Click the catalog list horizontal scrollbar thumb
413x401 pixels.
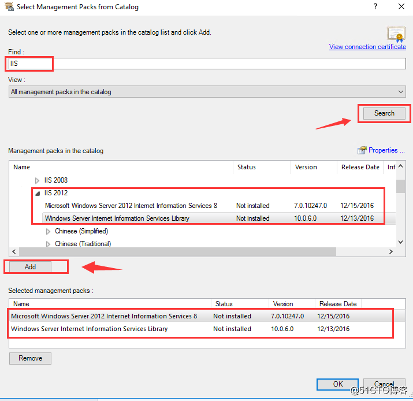pyautogui.click(x=178, y=251)
